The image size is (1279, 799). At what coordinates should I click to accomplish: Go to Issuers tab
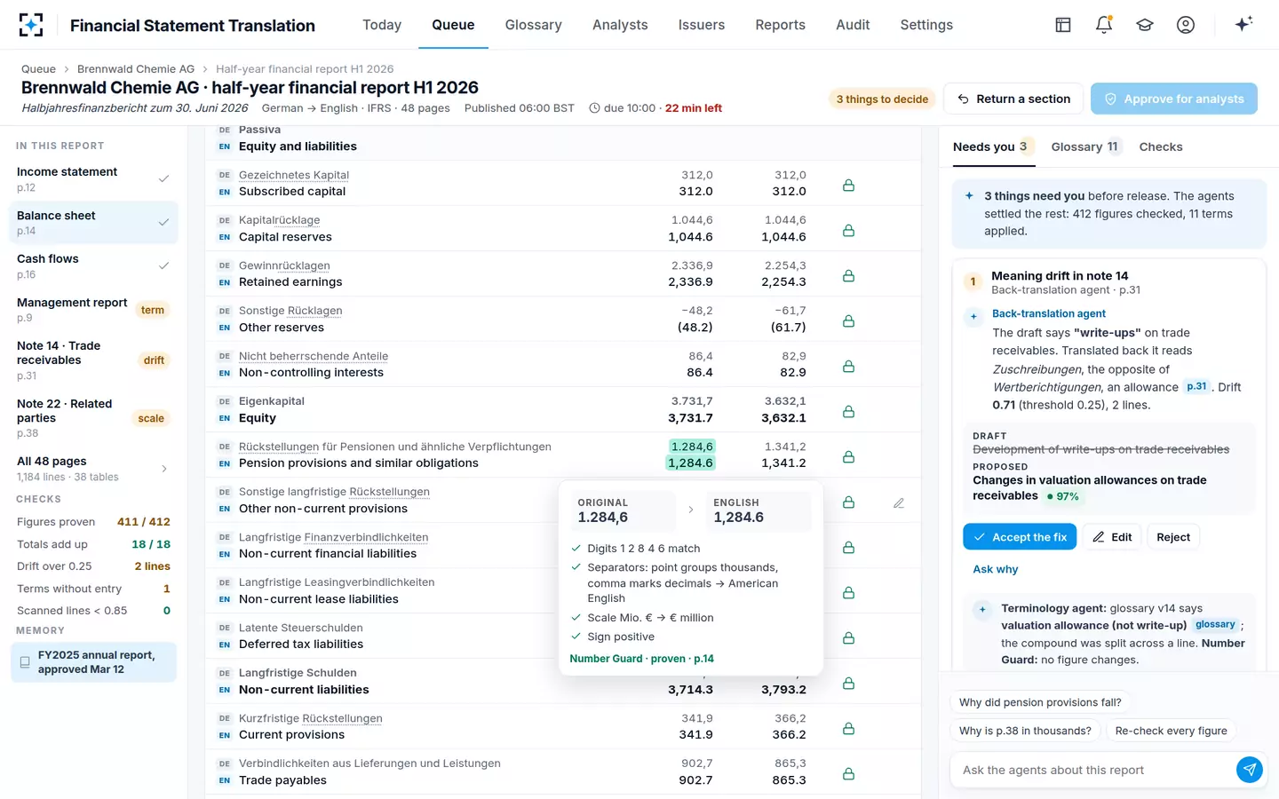(x=702, y=25)
